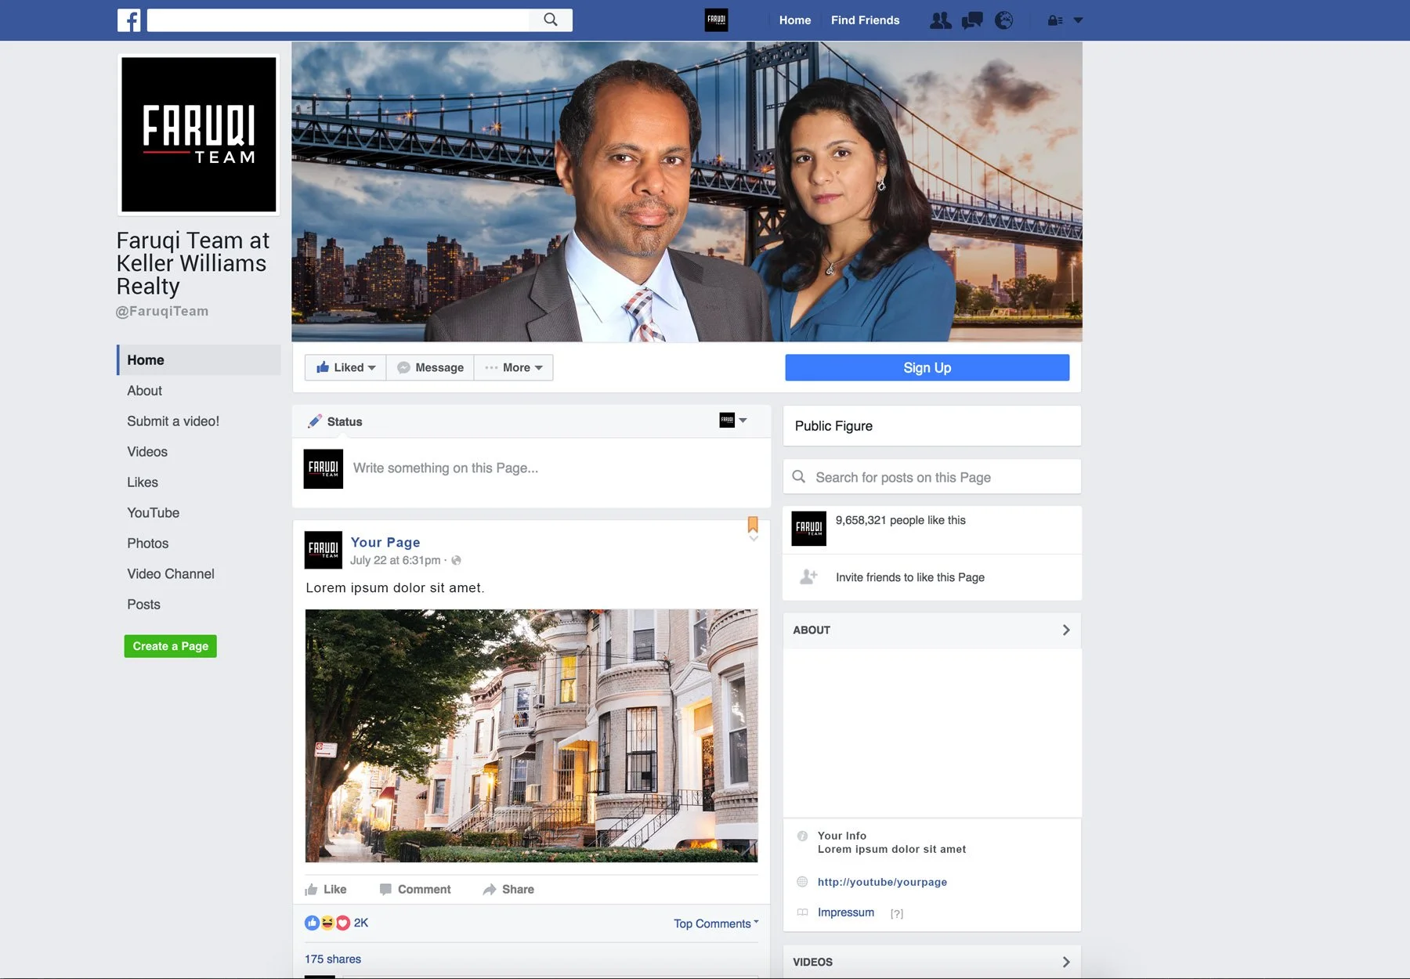Click the Your Page post author link
The width and height of the screenshot is (1410, 979).
pos(385,542)
